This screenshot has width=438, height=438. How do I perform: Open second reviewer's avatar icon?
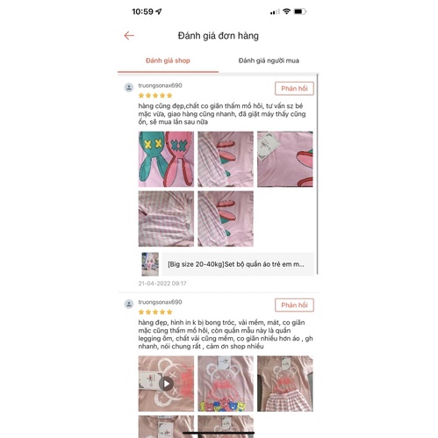(129, 304)
